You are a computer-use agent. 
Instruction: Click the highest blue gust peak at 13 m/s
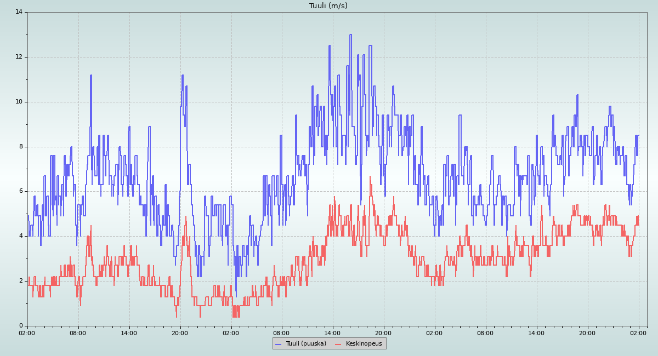[x=350, y=35]
